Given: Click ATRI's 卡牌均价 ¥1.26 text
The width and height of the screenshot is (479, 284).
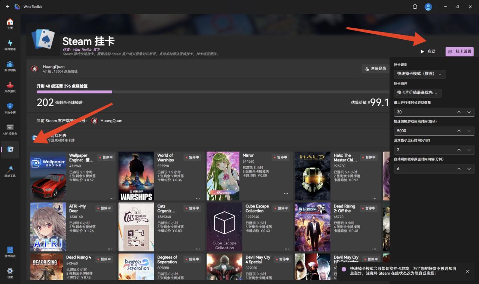Looking at the screenshot, I should coord(82,231).
